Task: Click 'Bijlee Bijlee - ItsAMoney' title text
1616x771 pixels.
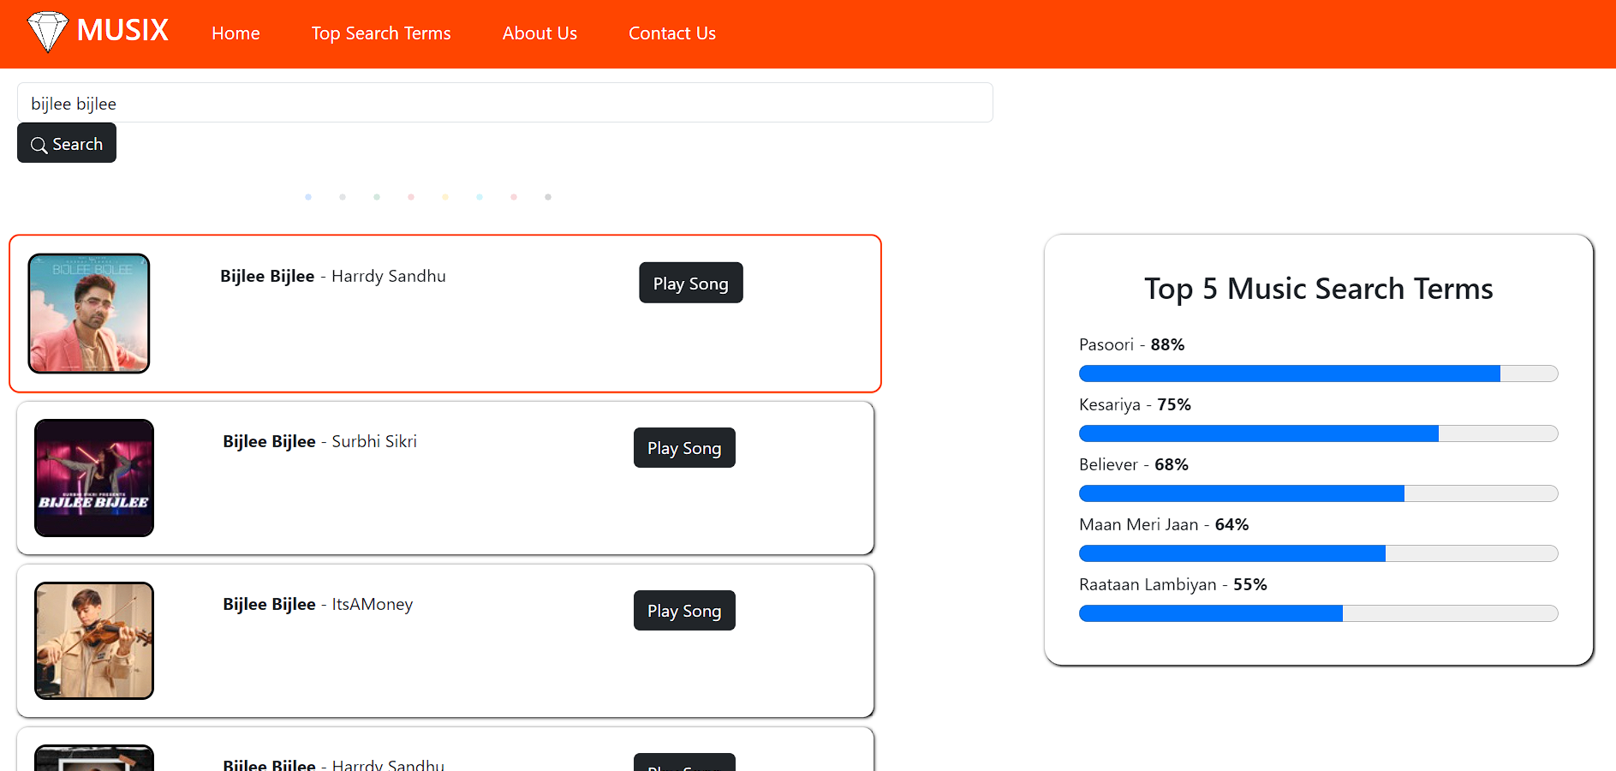Action: click(318, 604)
